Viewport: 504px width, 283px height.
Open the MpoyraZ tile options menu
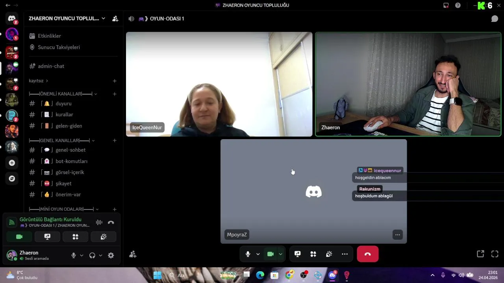[398, 235]
